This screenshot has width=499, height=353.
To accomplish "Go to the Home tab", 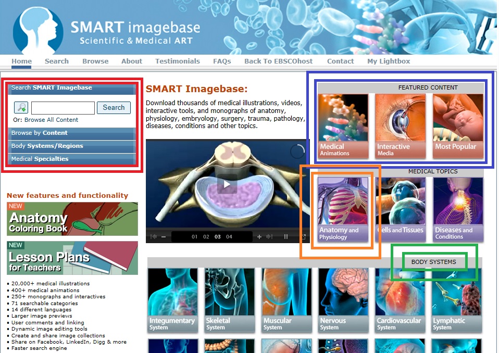I will tap(22, 61).
